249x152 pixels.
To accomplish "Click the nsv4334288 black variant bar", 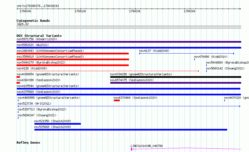I will click(176, 77).
